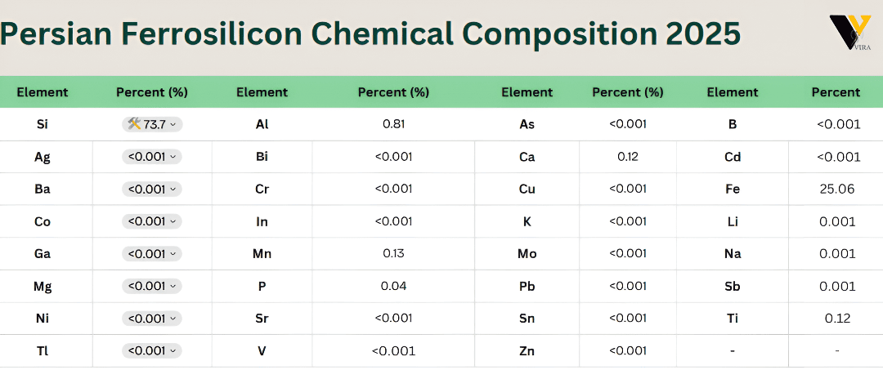This screenshot has height=370, width=883.
Task: Select the Ca 0.12 value cell
Action: (x=628, y=157)
